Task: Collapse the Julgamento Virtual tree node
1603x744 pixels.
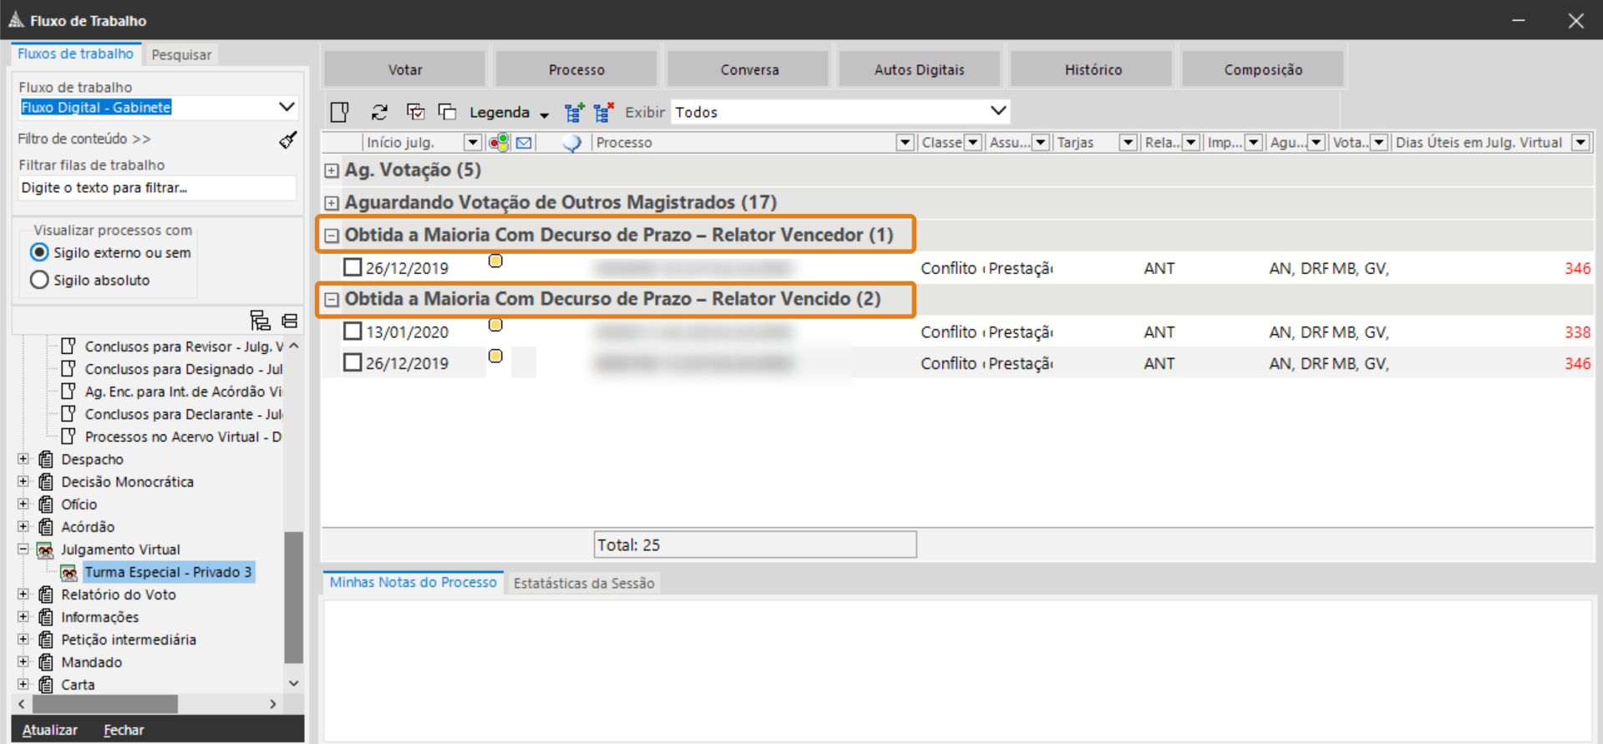Action: [23, 549]
